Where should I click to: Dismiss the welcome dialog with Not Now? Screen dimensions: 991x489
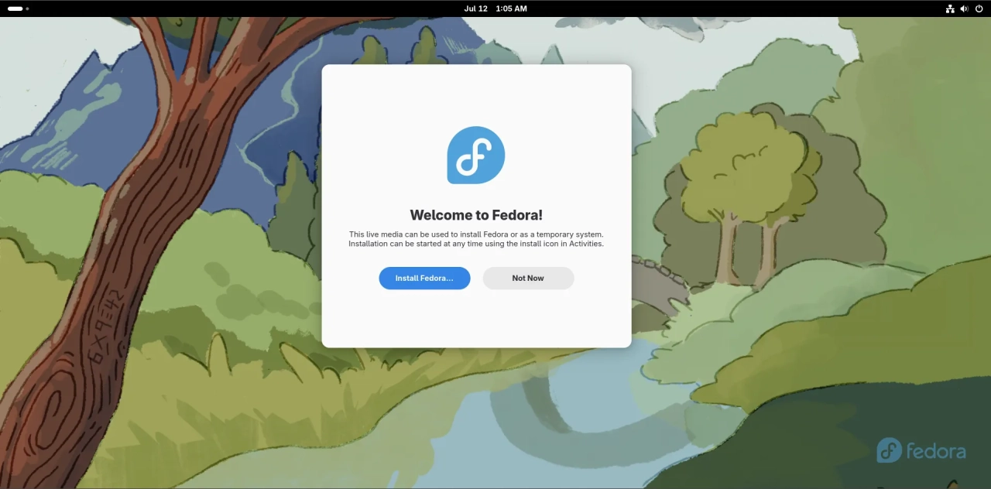pyautogui.click(x=528, y=278)
